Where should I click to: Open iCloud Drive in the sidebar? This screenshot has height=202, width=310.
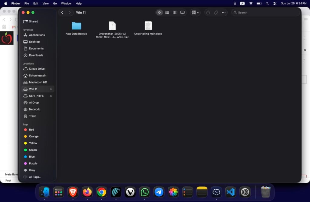(38, 69)
